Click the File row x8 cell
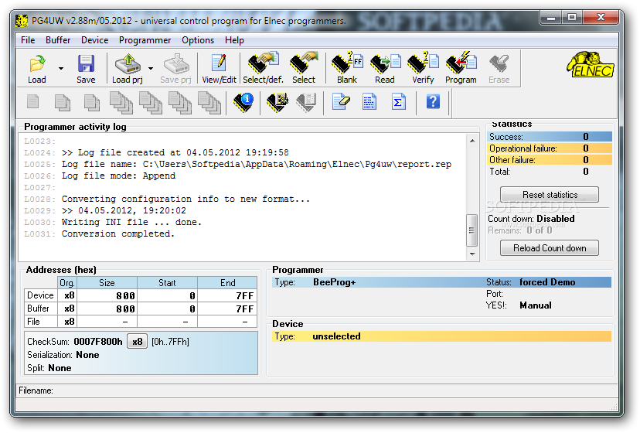640x433 pixels. point(67,322)
